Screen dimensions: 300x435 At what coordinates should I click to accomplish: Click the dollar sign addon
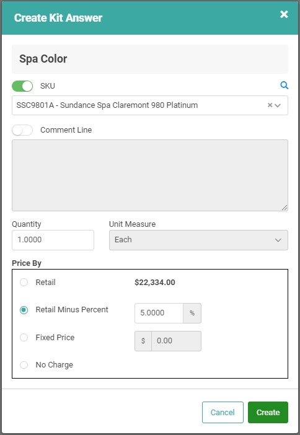point(143,341)
